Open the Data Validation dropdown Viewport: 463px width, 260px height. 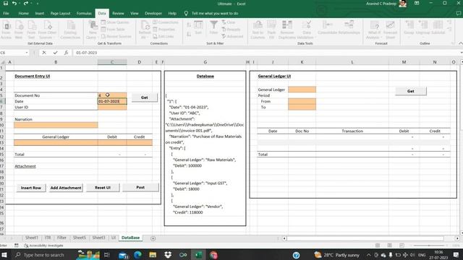point(306,30)
